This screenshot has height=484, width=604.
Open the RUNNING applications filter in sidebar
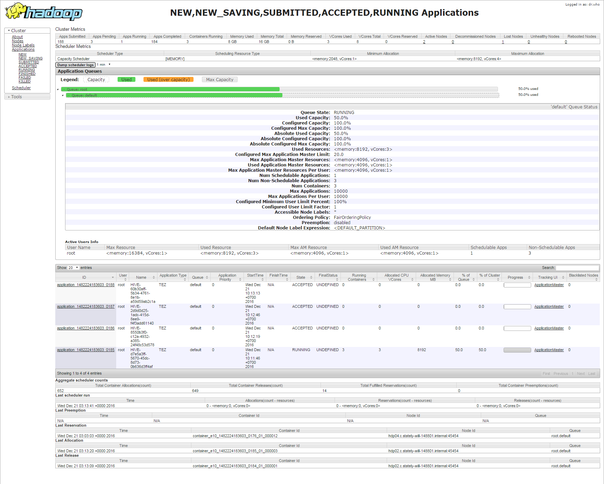[26, 70]
